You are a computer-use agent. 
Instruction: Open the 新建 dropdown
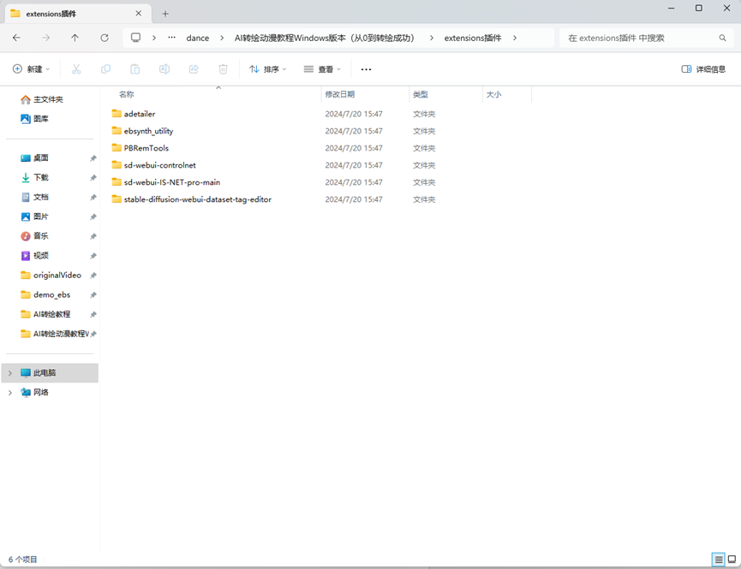tap(32, 69)
